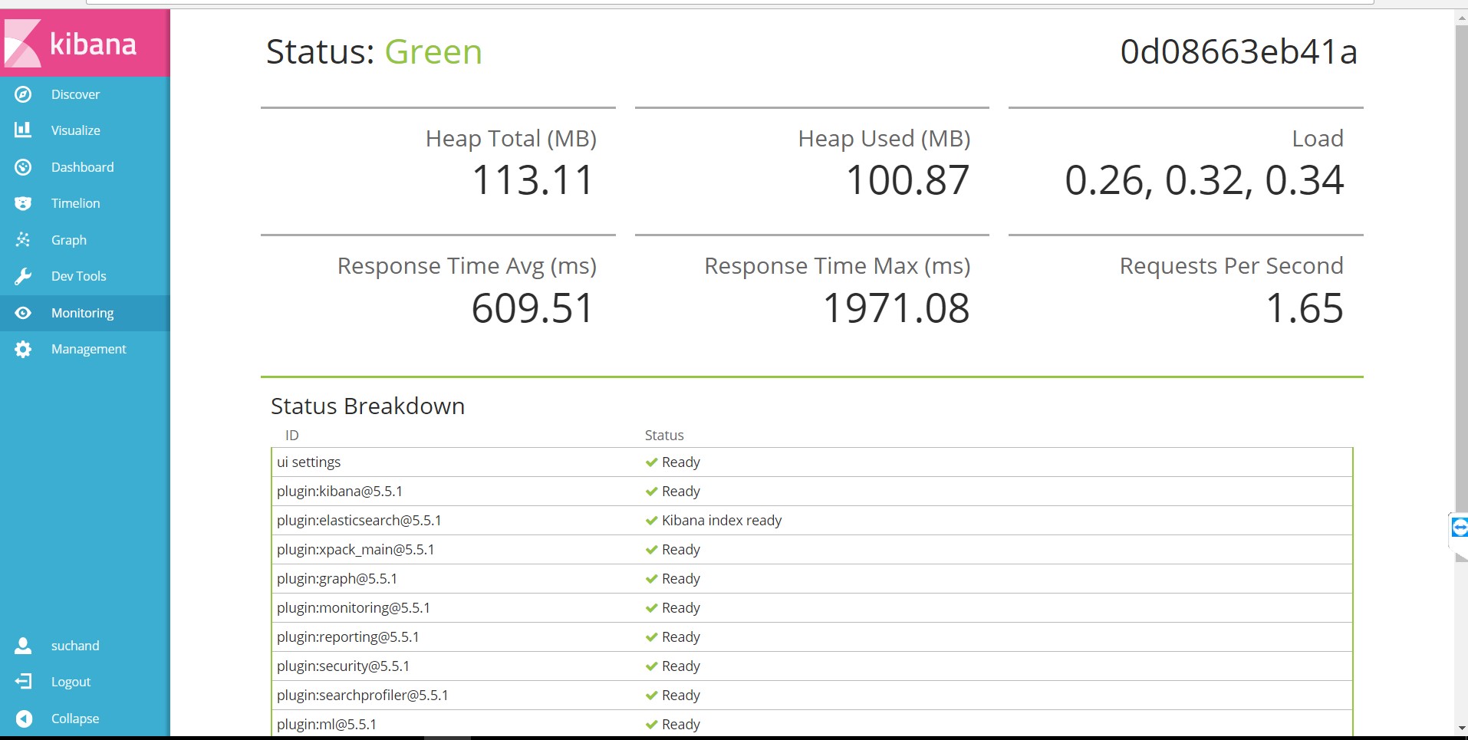1468x740 pixels.
Task: Click the Response Time Max value 1971.08
Action: pos(896,308)
